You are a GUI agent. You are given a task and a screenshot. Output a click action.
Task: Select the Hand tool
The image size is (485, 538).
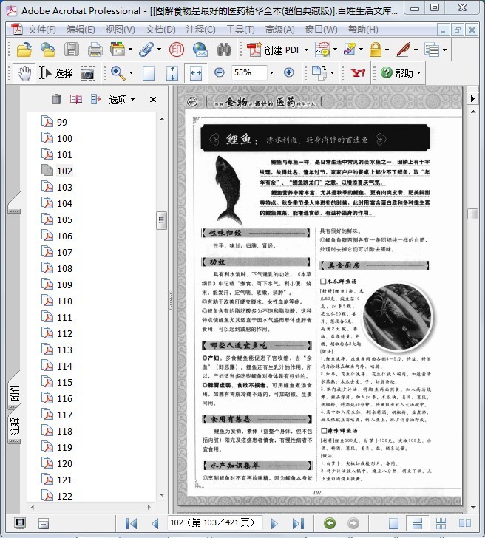click(24, 73)
